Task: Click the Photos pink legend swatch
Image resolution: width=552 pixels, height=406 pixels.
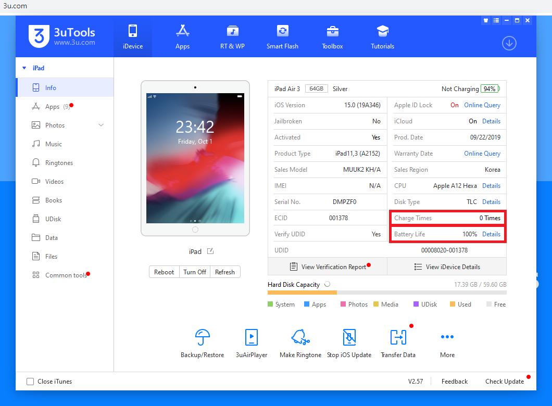Action: tap(343, 304)
